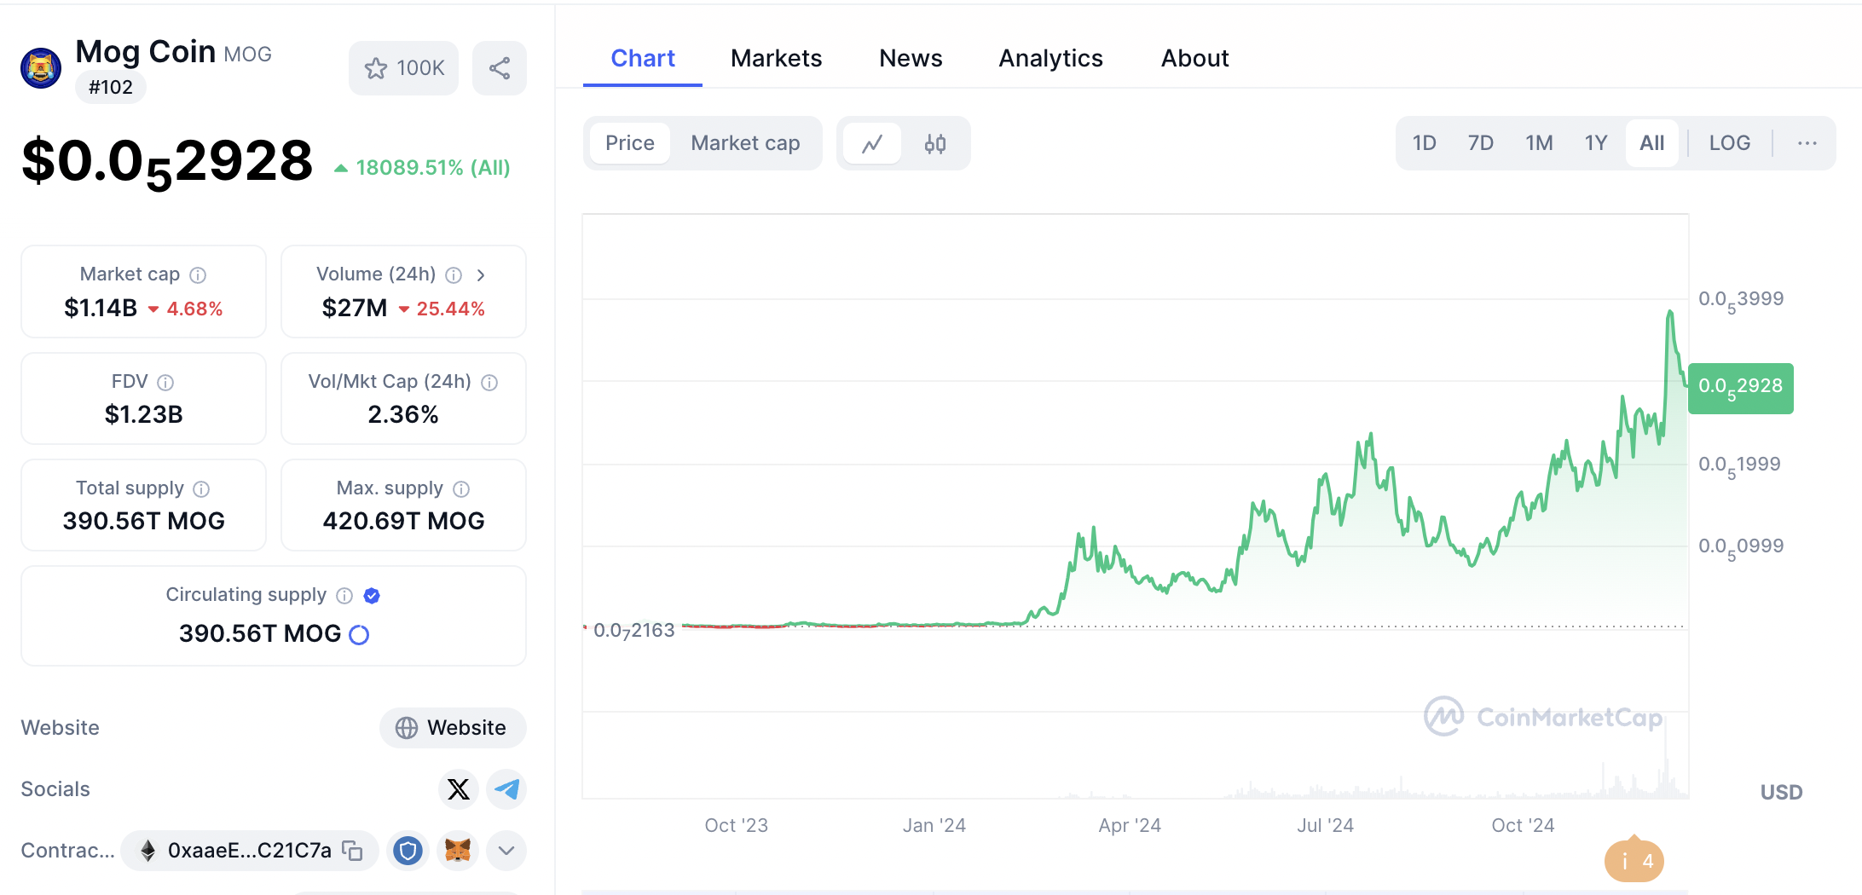Image resolution: width=1862 pixels, height=895 pixels.
Task: Click the Max. supply 420.69T MOG value
Action: tap(403, 521)
